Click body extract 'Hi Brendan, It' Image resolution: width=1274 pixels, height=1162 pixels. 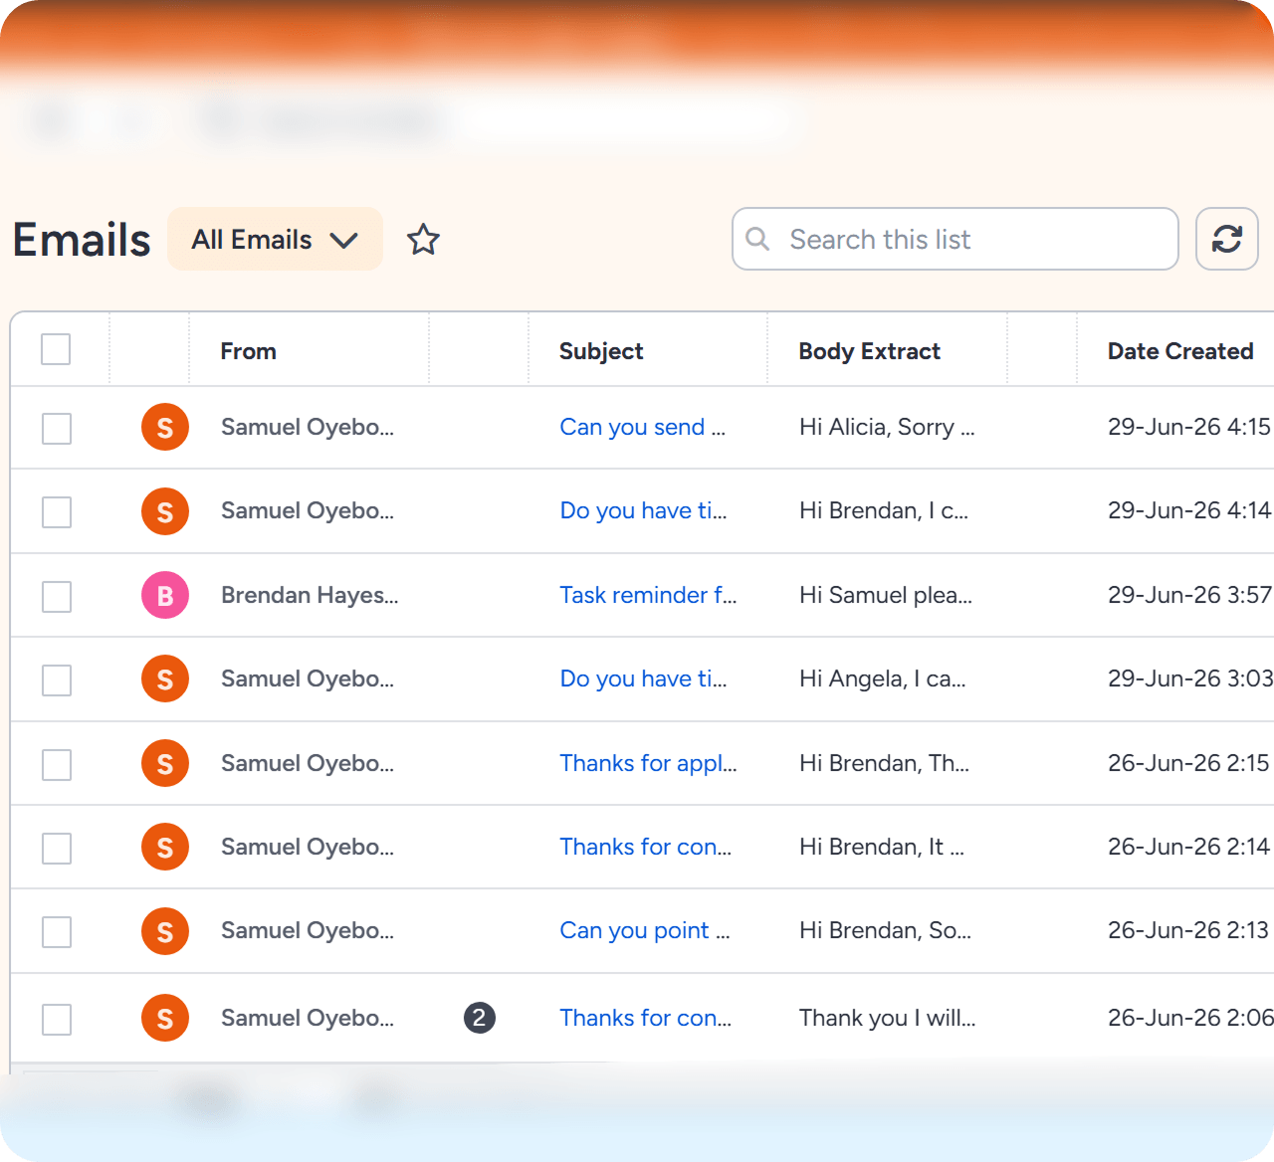point(882,847)
